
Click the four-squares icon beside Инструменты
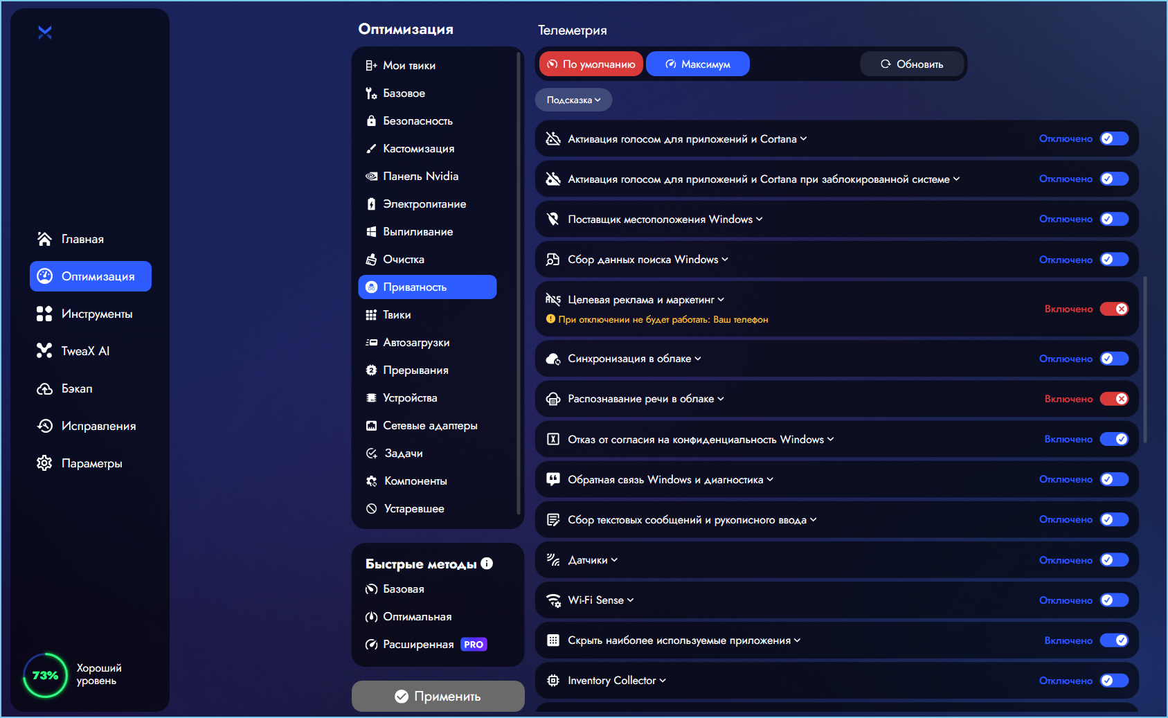point(44,314)
